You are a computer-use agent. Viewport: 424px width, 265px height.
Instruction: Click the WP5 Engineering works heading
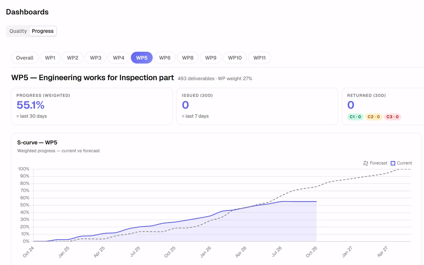pyautogui.click(x=92, y=78)
